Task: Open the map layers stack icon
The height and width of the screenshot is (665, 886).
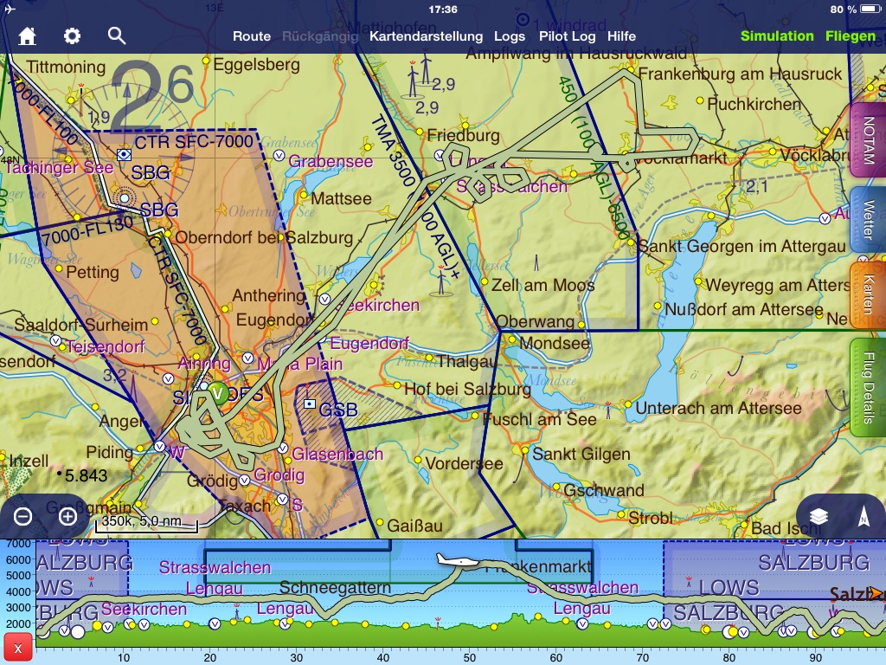Action: [x=819, y=517]
